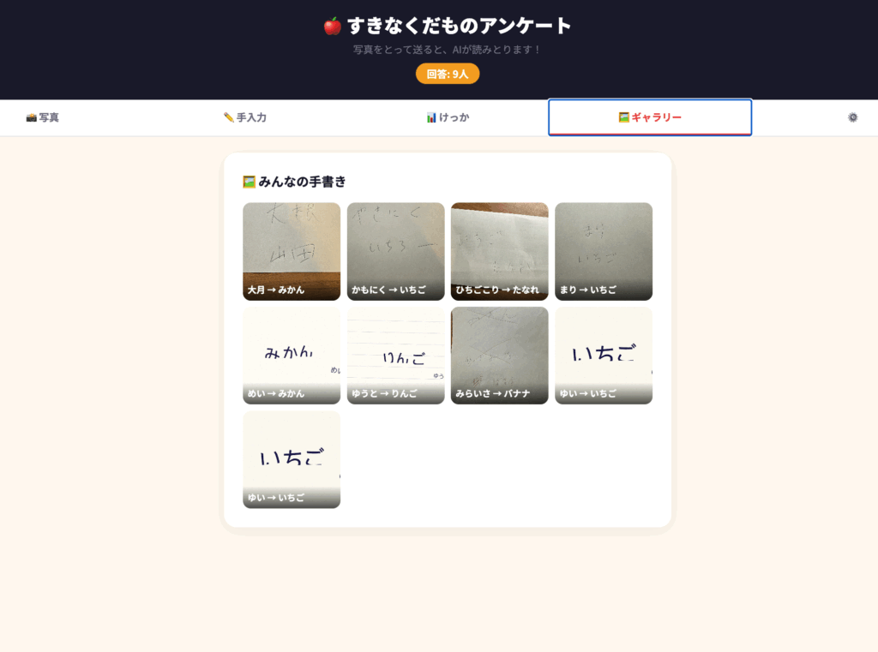
Task: Click the bar chart icon on けっか tab
Action: click(431, 117)
